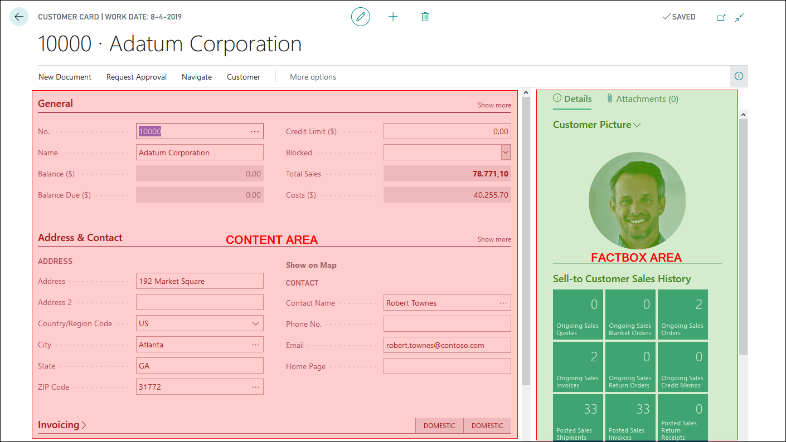Open the New Document menu
The height and width of the screenshot is (442, 786).
65,77
